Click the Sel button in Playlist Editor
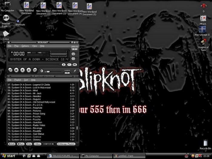212x159 pixels. tap(29, 144)
